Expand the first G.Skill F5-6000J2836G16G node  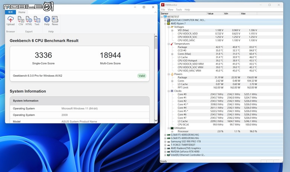click(165, 135)
